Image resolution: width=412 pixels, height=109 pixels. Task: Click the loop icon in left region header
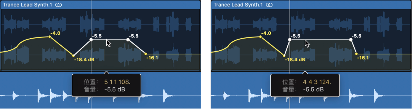click(x=59, y=5)
